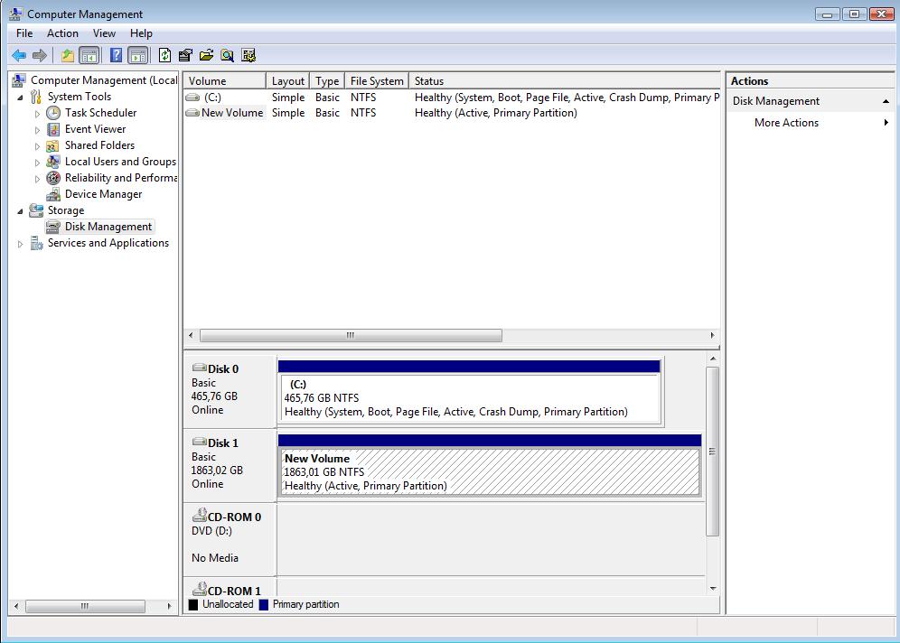Click the drive icon beside (C:) volume
Screen dimensions: 900x643
192,98
